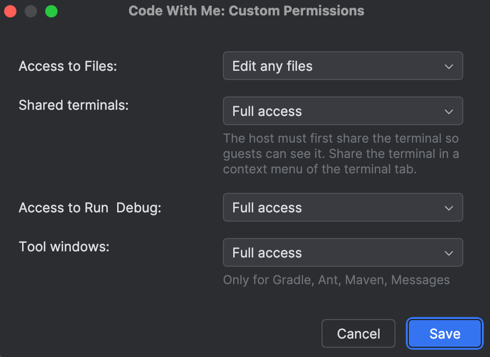
Task: Click the arrow on the Tool windows dropdown
Action: pyautogui.click(x=448, y=252)
